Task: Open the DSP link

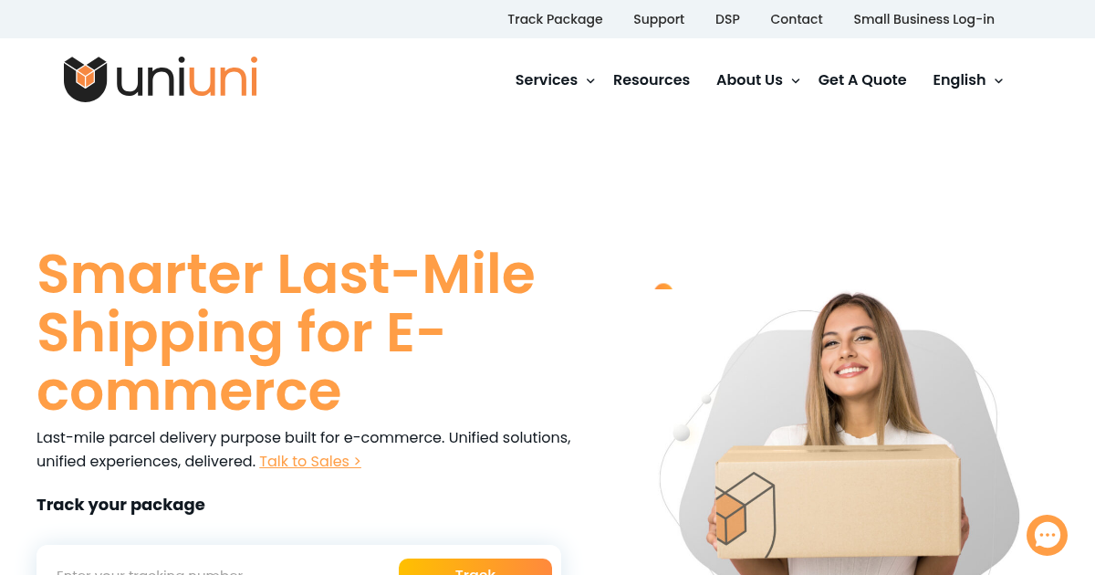Action: (x=727, y=19)
